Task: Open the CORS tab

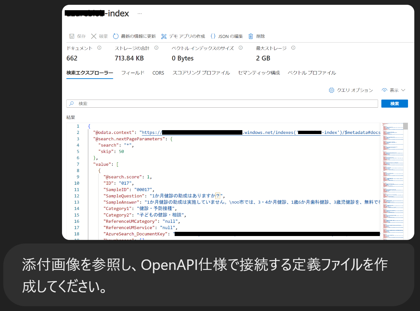Action: point(158,73)
